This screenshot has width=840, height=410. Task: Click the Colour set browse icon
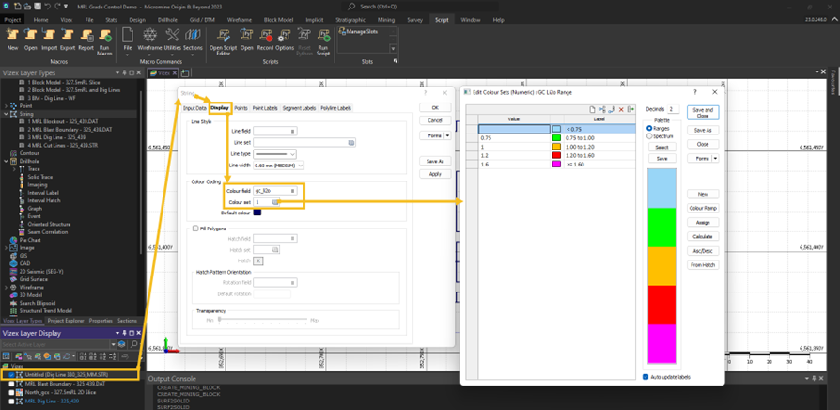[275, 202]
